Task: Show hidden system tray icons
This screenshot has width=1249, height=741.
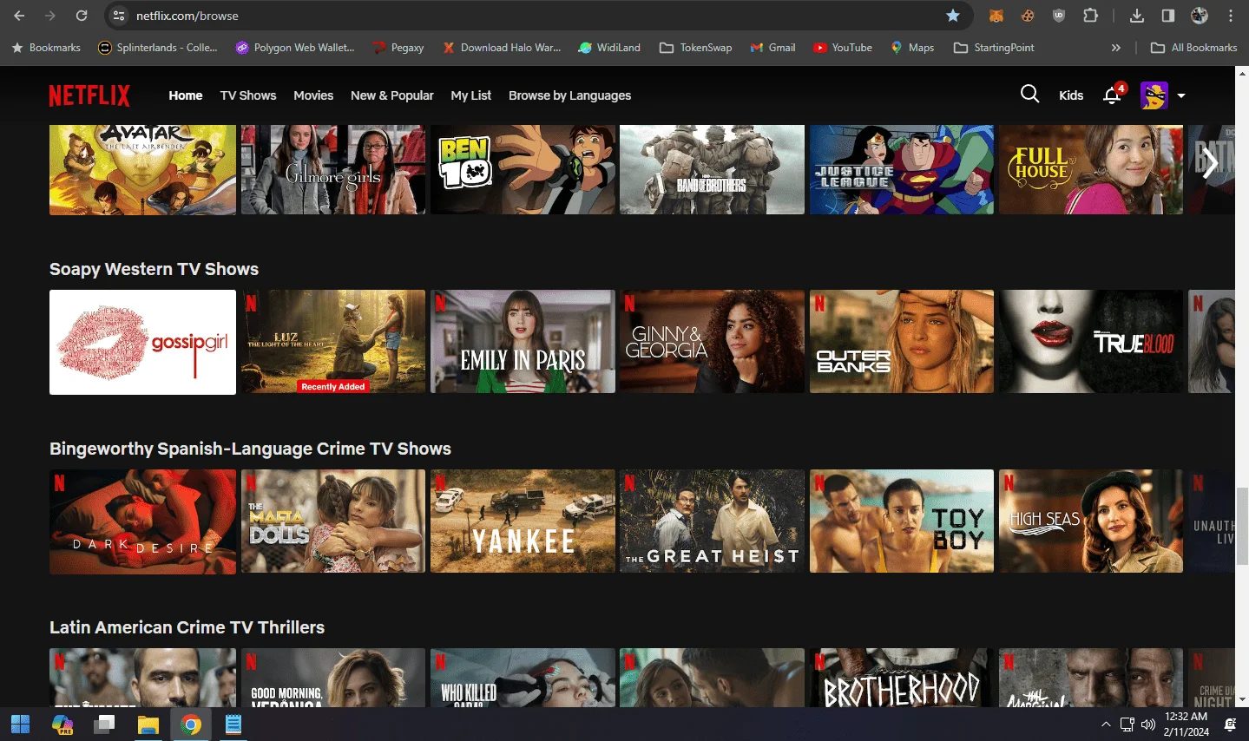Action: click(1106, 725)
